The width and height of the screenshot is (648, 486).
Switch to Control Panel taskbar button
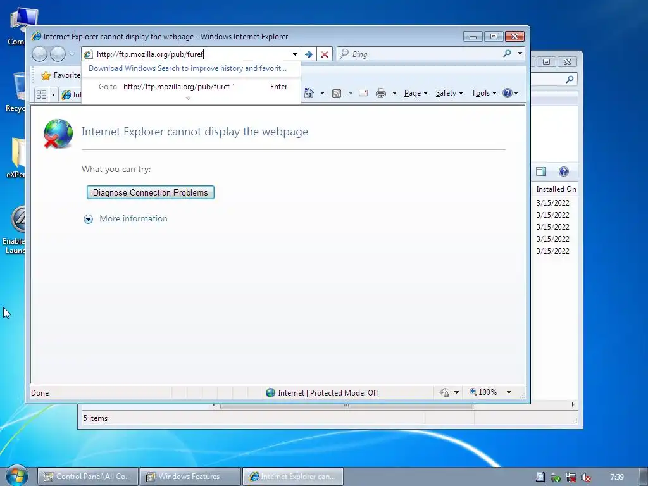(x=88, y=477)
